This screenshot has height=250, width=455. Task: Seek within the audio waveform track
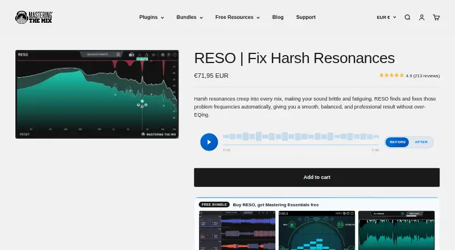tap(301, 136)
